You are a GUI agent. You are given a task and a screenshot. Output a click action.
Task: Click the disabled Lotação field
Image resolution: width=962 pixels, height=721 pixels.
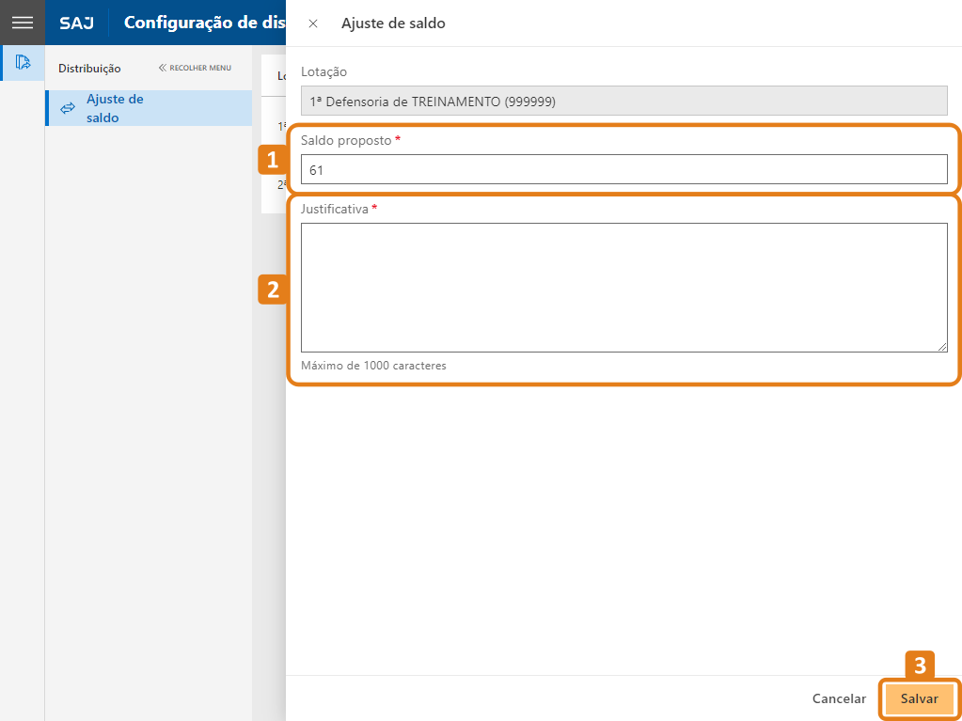(624, 102)
